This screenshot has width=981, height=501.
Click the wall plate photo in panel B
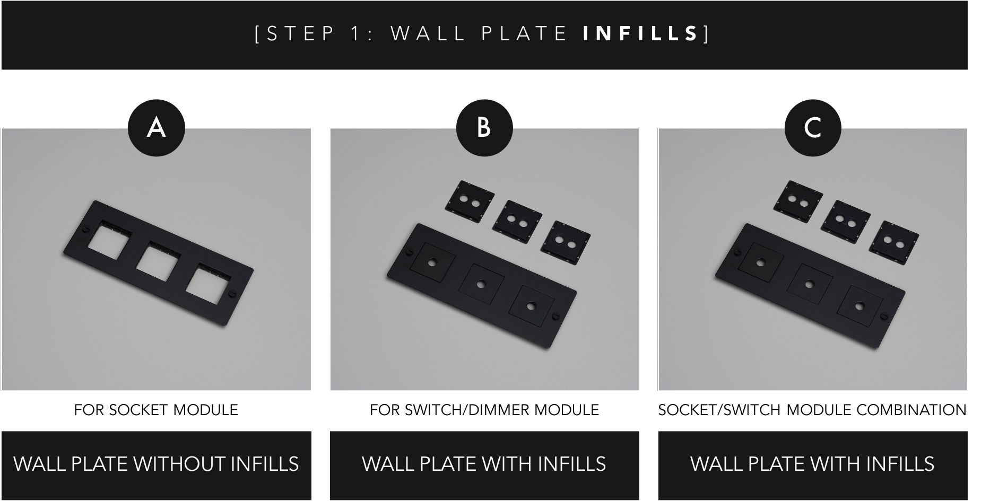pos(484,259)
